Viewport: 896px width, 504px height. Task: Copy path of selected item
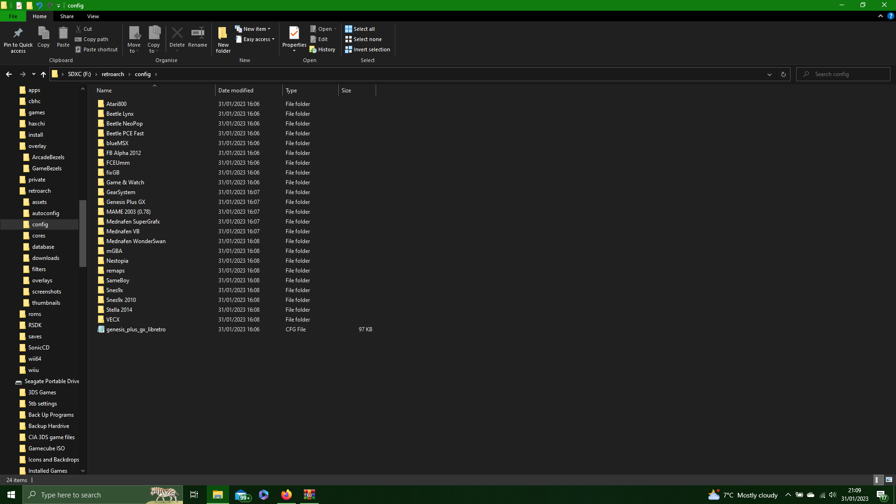[92, 39]
